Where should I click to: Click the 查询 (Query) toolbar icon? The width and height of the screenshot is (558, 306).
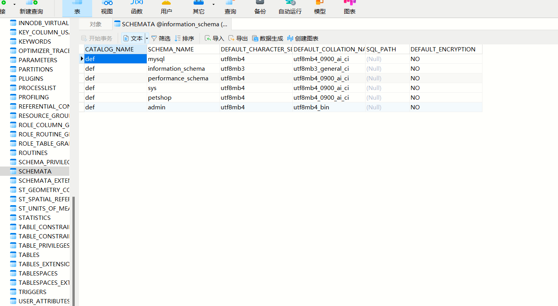[230, 7]
